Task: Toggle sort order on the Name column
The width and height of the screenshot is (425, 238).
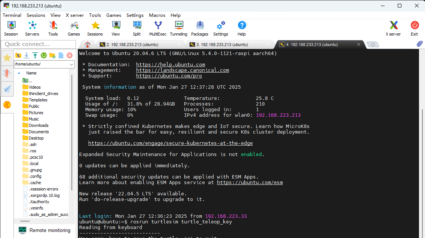Action: [x=31, y=73]
